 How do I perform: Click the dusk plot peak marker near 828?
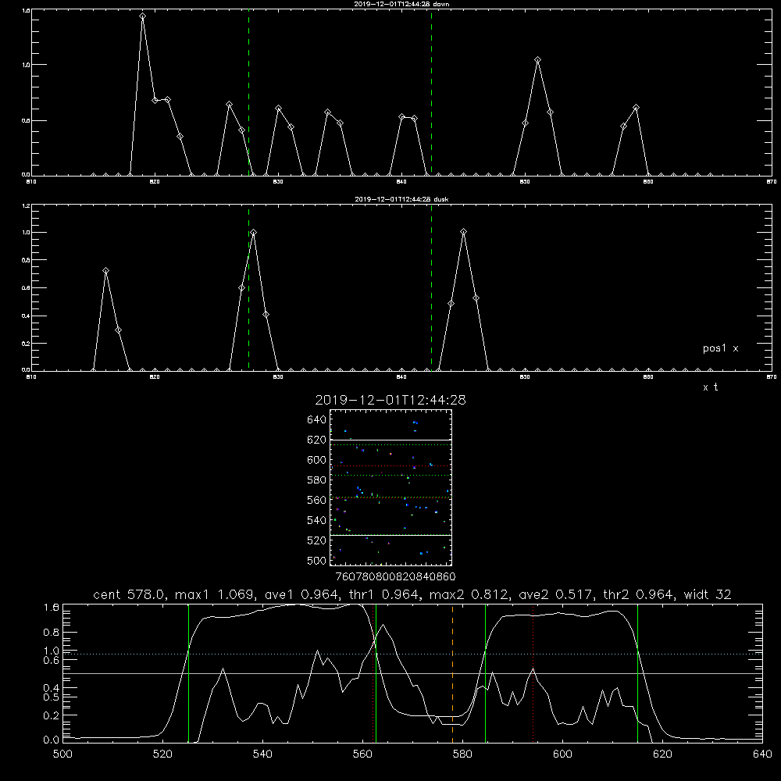point(254,233)
